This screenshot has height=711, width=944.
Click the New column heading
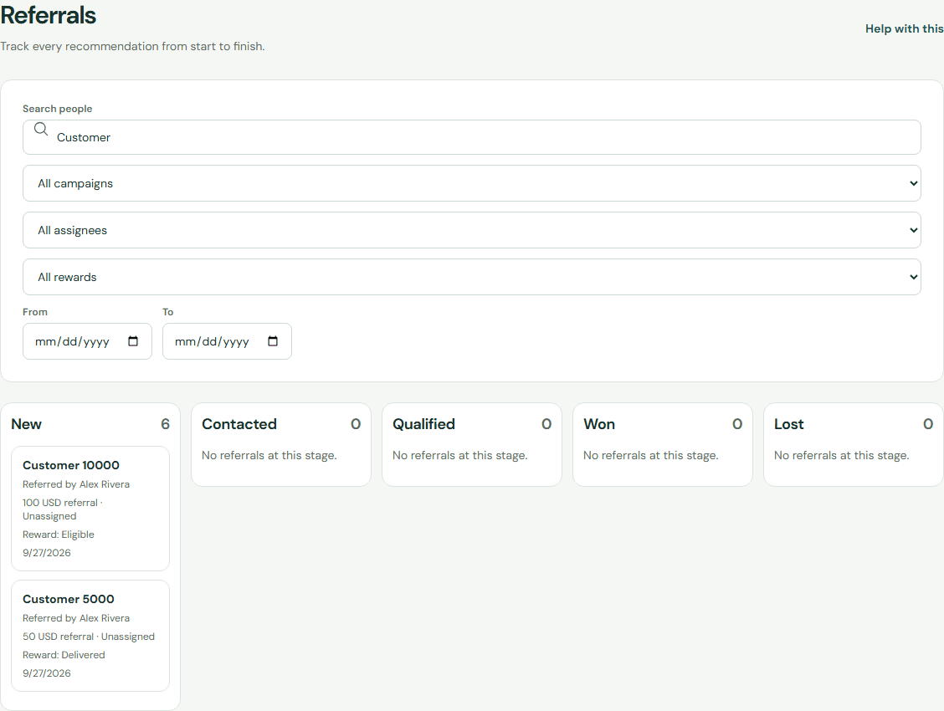pos(27,424)
